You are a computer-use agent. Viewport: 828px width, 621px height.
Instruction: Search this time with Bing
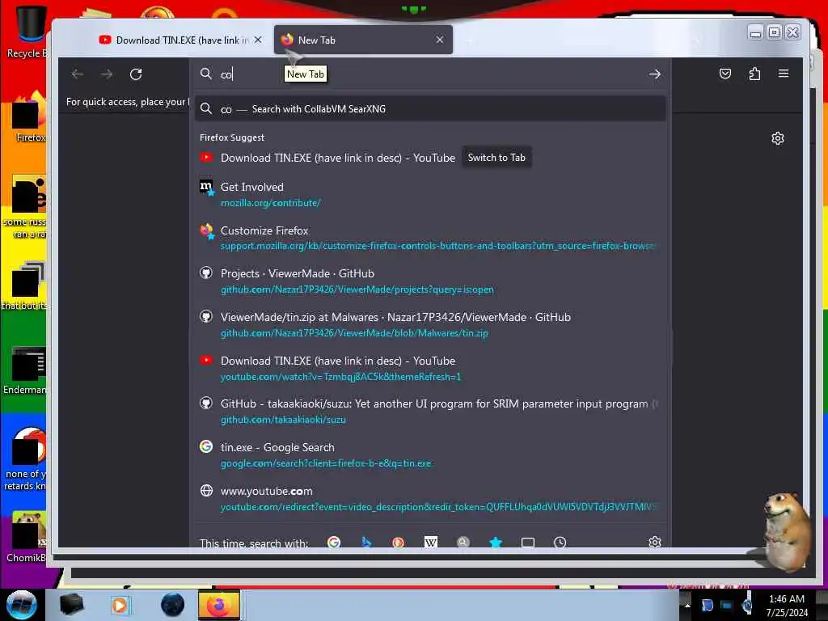pos(366,543)
